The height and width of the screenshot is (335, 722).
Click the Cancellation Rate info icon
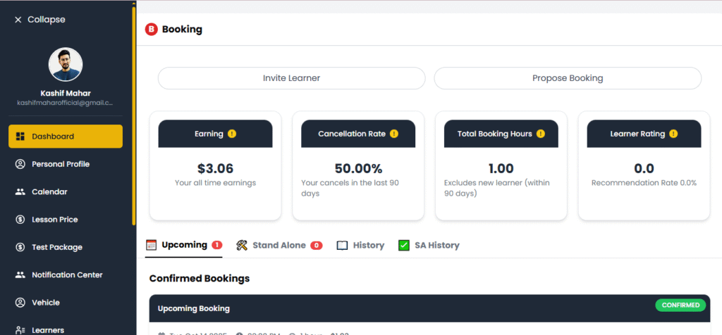click(394, 134)
